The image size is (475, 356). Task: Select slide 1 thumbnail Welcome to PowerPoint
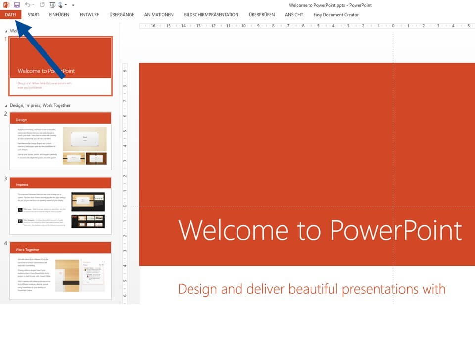[x=60, y=66]
